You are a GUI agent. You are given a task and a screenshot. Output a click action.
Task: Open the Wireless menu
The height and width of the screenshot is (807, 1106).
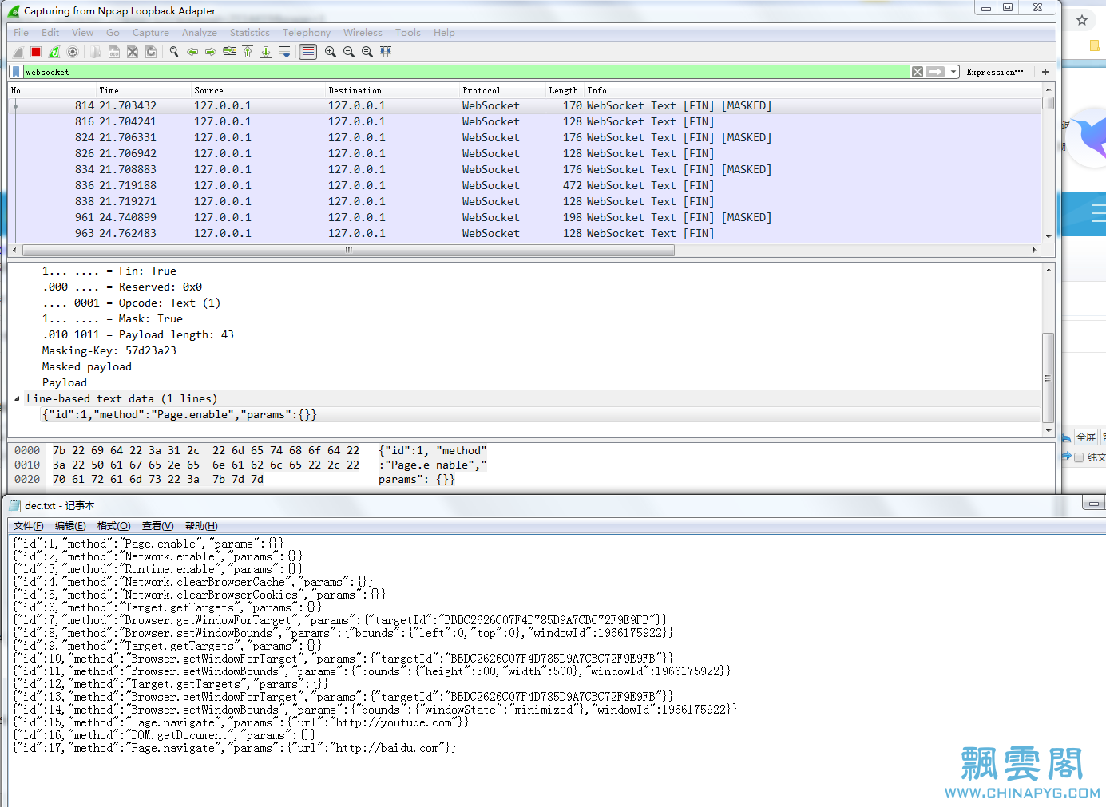point(363,33)
